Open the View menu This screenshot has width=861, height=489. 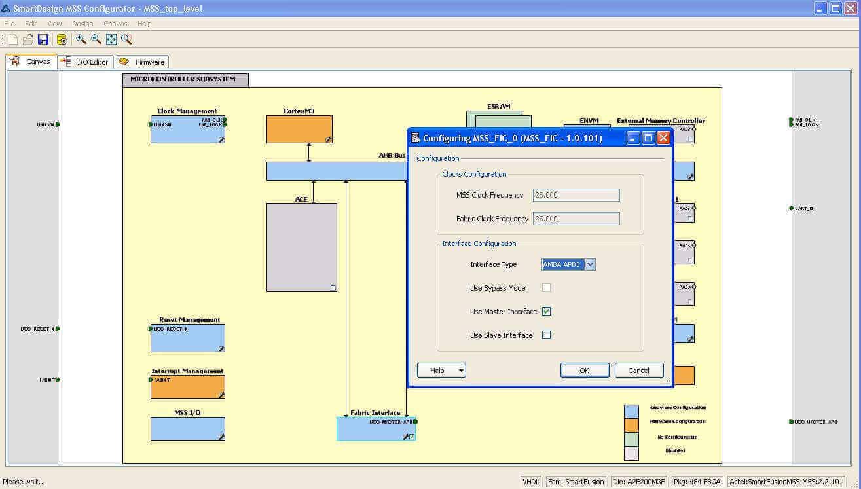click(x=54, y=24)
